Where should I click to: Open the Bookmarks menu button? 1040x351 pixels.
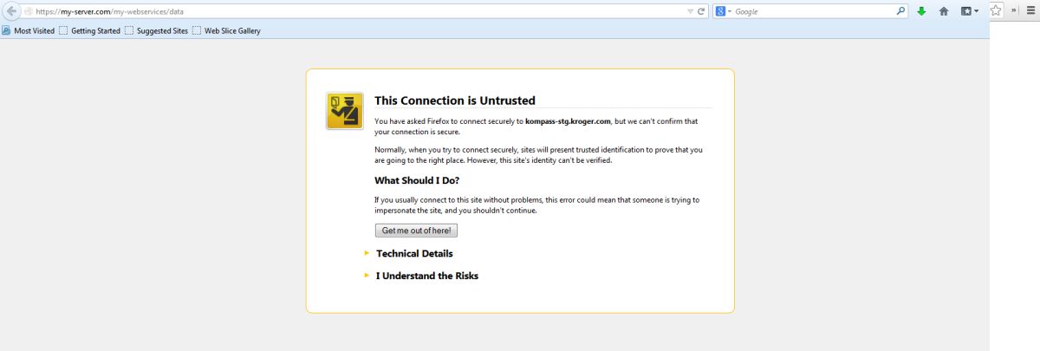[970, 12]
